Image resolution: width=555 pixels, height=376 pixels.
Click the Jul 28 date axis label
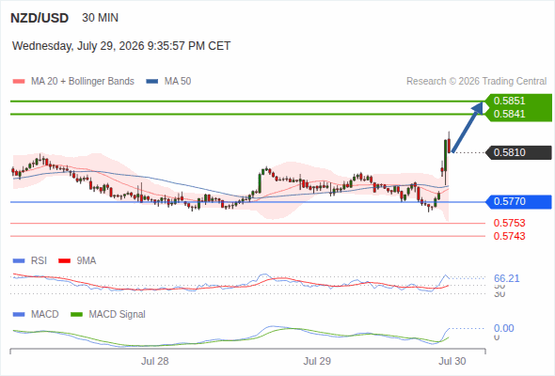155,361
